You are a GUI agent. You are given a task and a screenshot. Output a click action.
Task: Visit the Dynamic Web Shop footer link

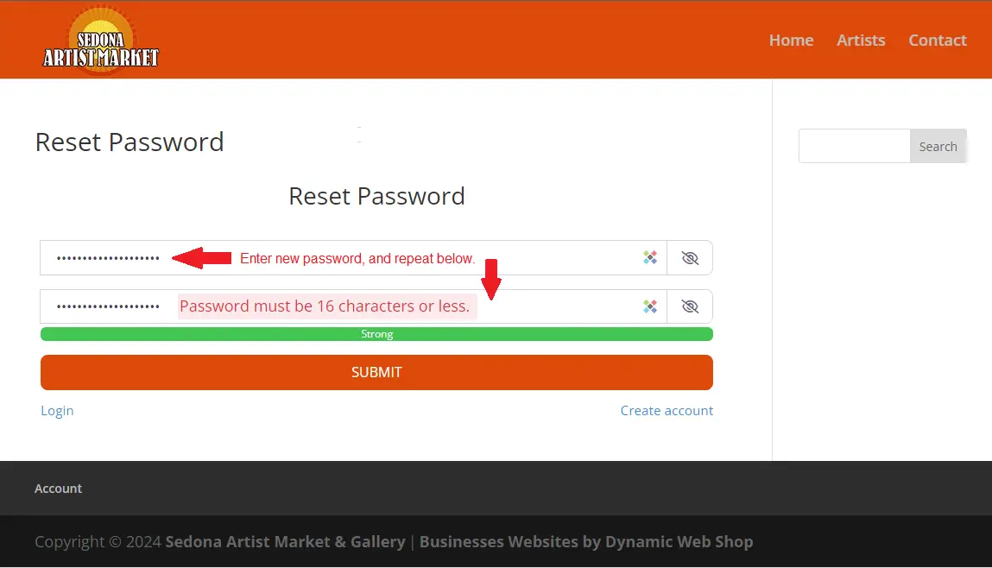585,542
